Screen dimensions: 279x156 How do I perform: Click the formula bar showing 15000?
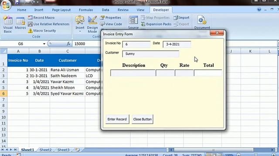click(86, 44)
